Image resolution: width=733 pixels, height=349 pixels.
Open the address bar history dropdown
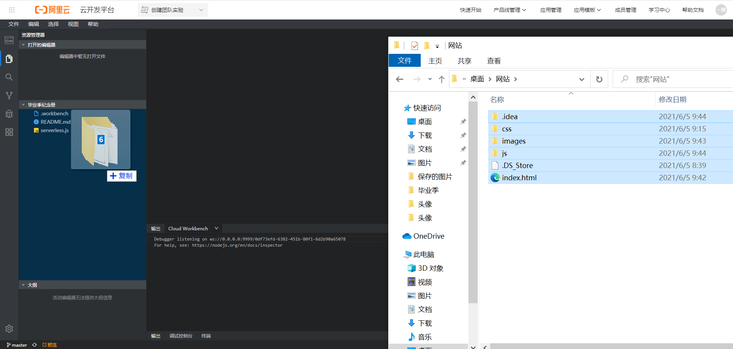581,79
